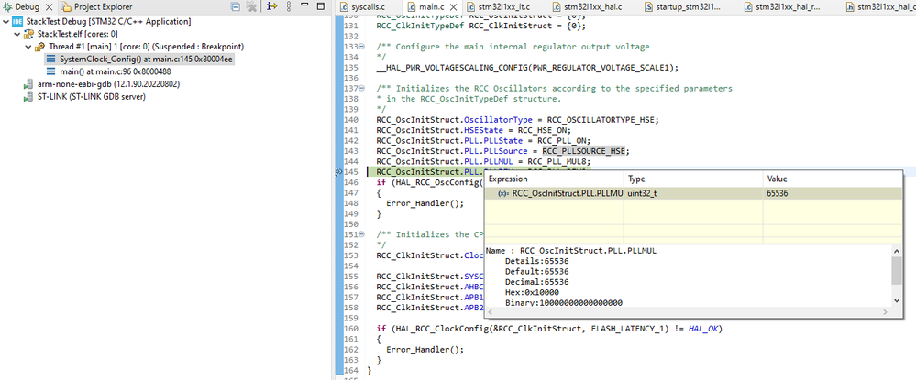Click the instruction pointer arrow at line 145

point(338,172)
